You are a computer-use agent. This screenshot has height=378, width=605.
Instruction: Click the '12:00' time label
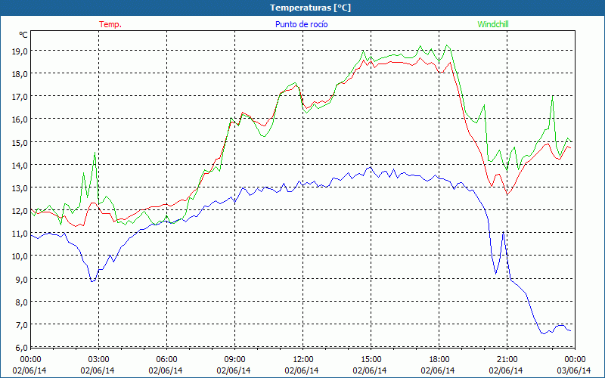(x=302, y=360)
